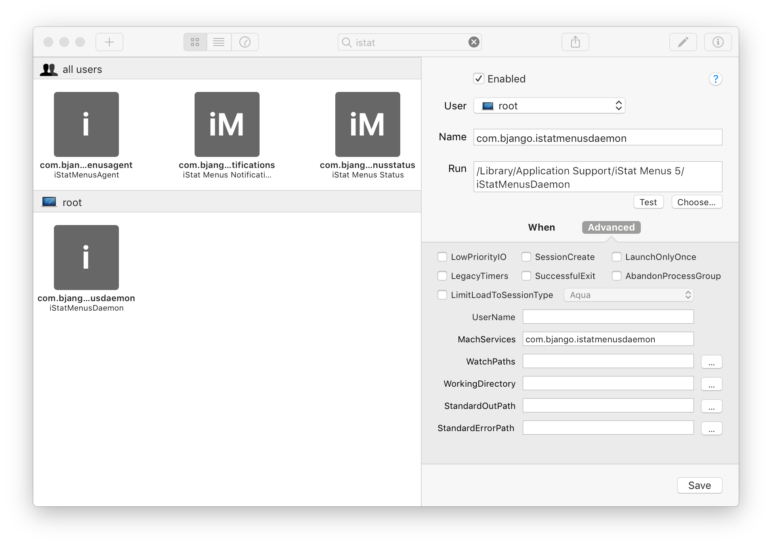This screenshot has width=772, height=546.
Task: Click the pencil edit toolbar icon
Action: [683, 42]
